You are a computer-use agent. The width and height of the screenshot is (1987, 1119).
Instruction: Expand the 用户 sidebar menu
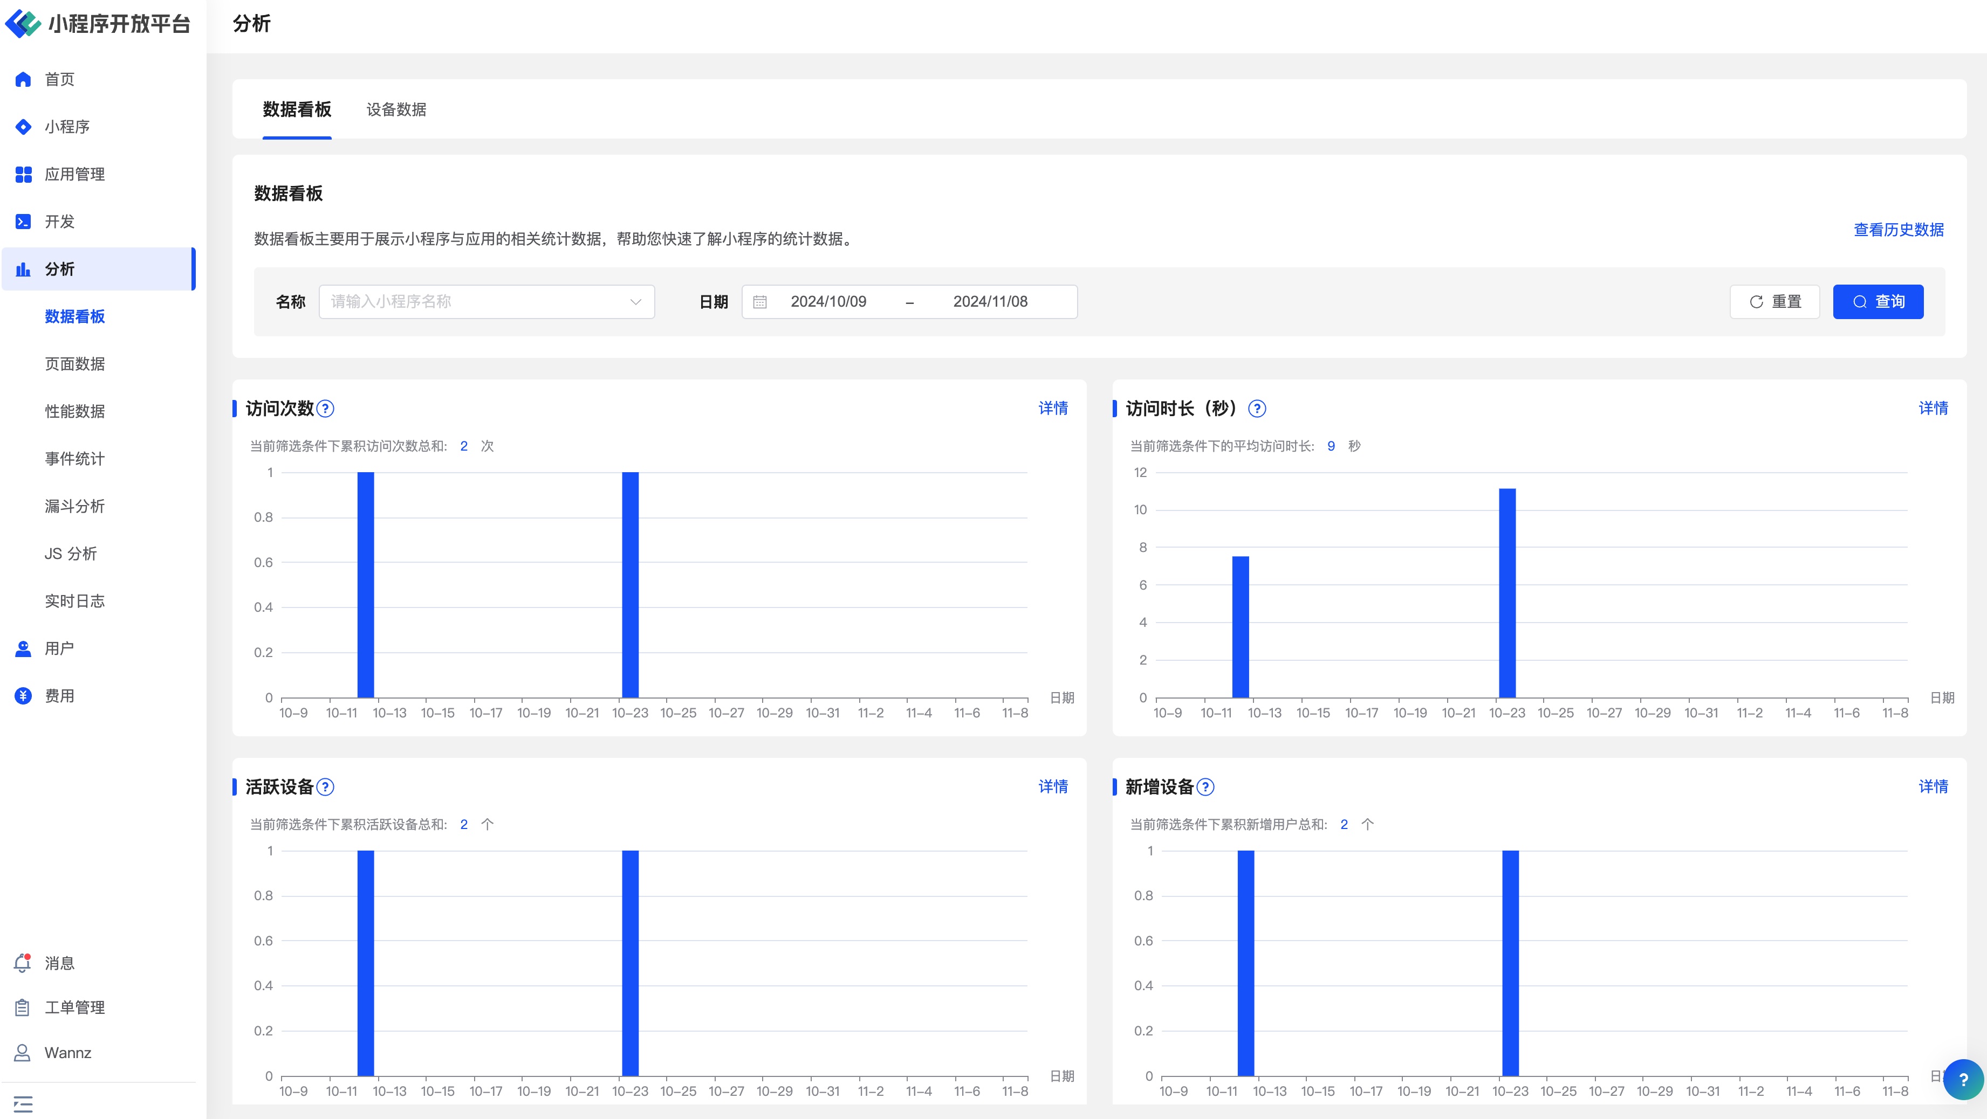click(59, 648)
